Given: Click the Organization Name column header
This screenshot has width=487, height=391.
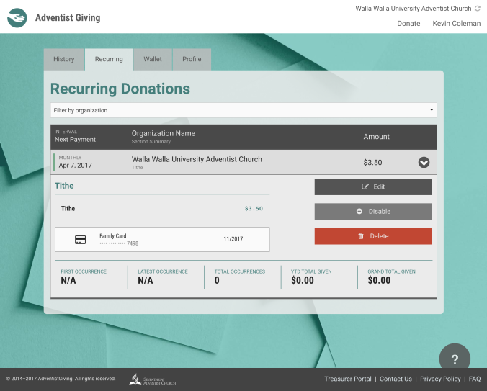Looking at the screenshot, I should coord(164,133).
